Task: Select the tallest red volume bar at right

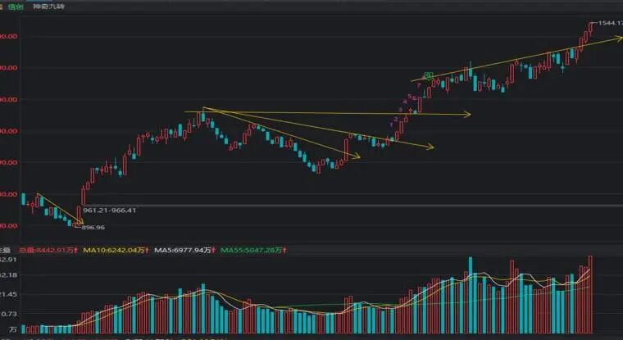Action: [x=590, y=294]
